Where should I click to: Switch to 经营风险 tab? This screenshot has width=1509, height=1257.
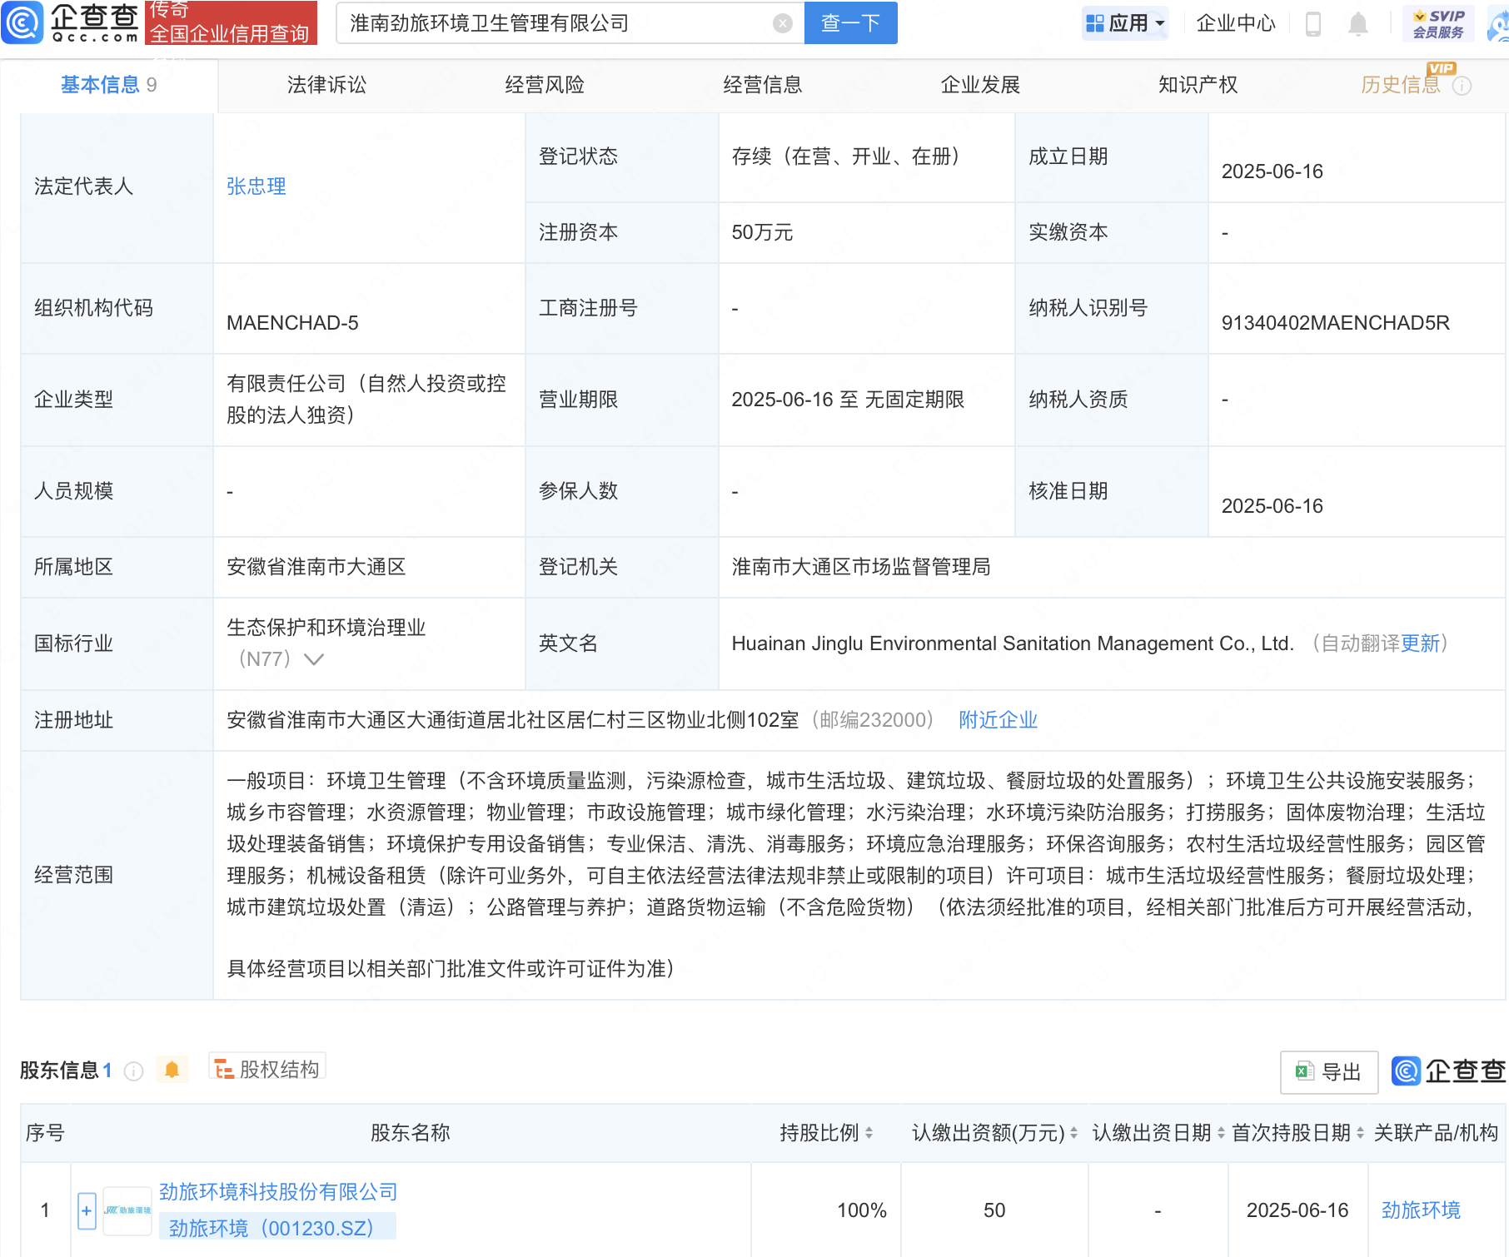[545, 85]
